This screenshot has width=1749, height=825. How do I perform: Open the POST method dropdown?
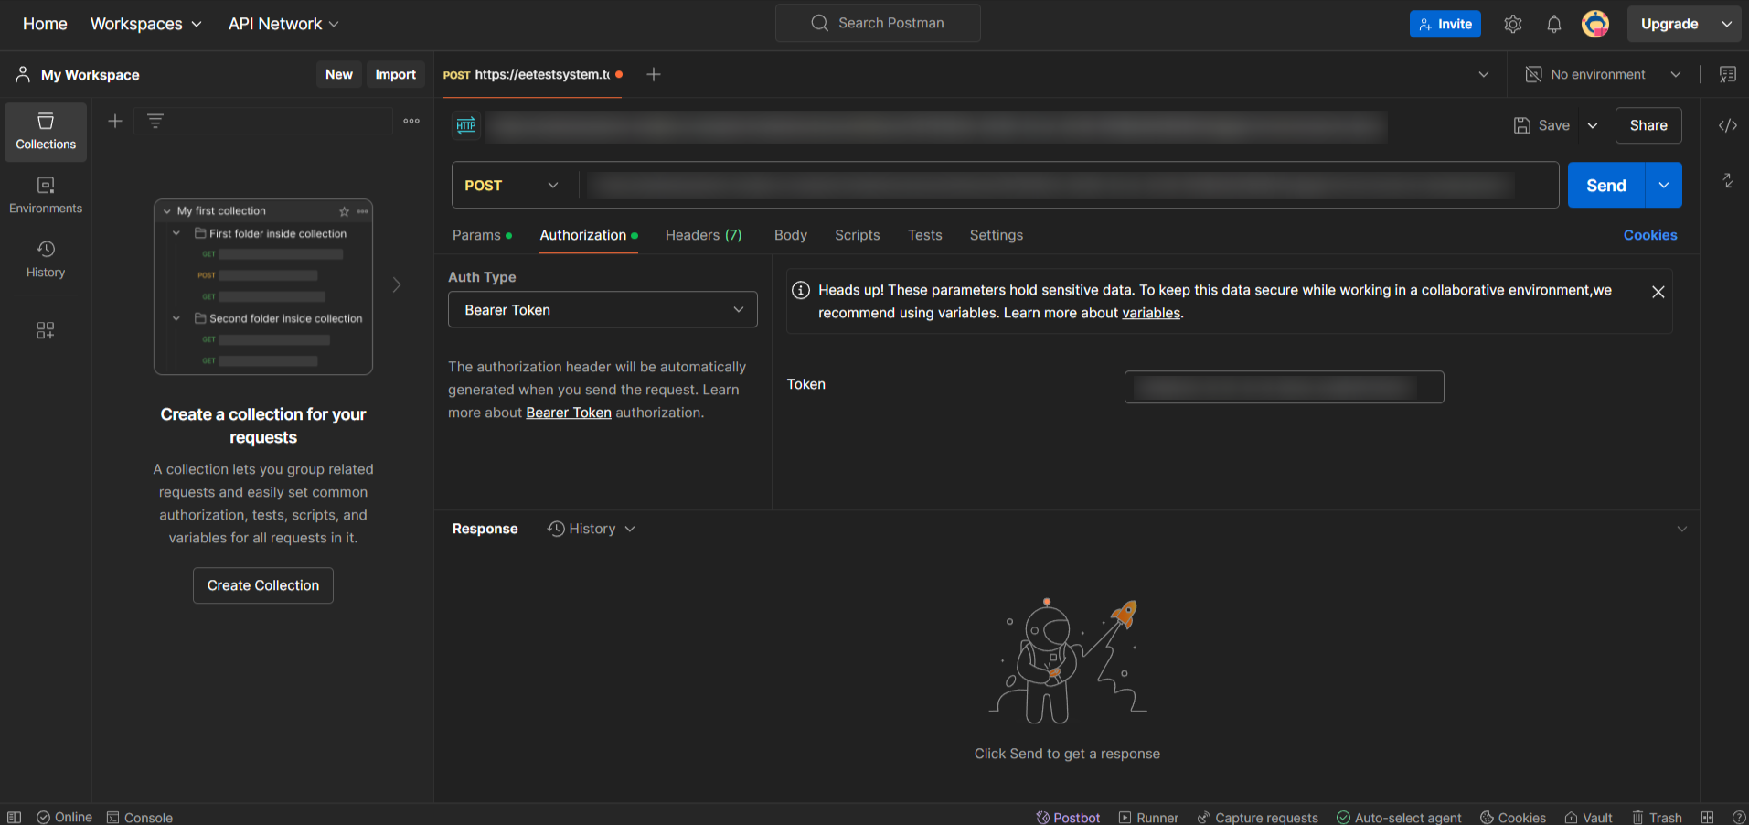512,186
